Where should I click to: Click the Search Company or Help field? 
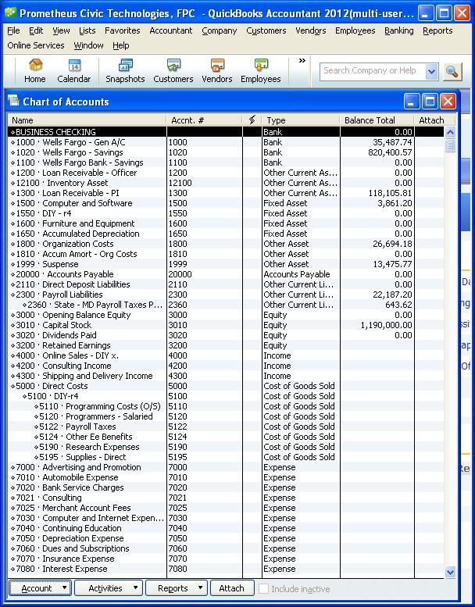click(x=373, y=72)
